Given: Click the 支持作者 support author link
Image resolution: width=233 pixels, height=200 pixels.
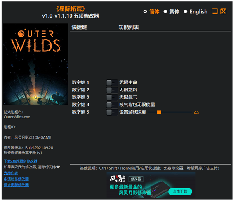Looking at the screenshot, I should (11, 173).
